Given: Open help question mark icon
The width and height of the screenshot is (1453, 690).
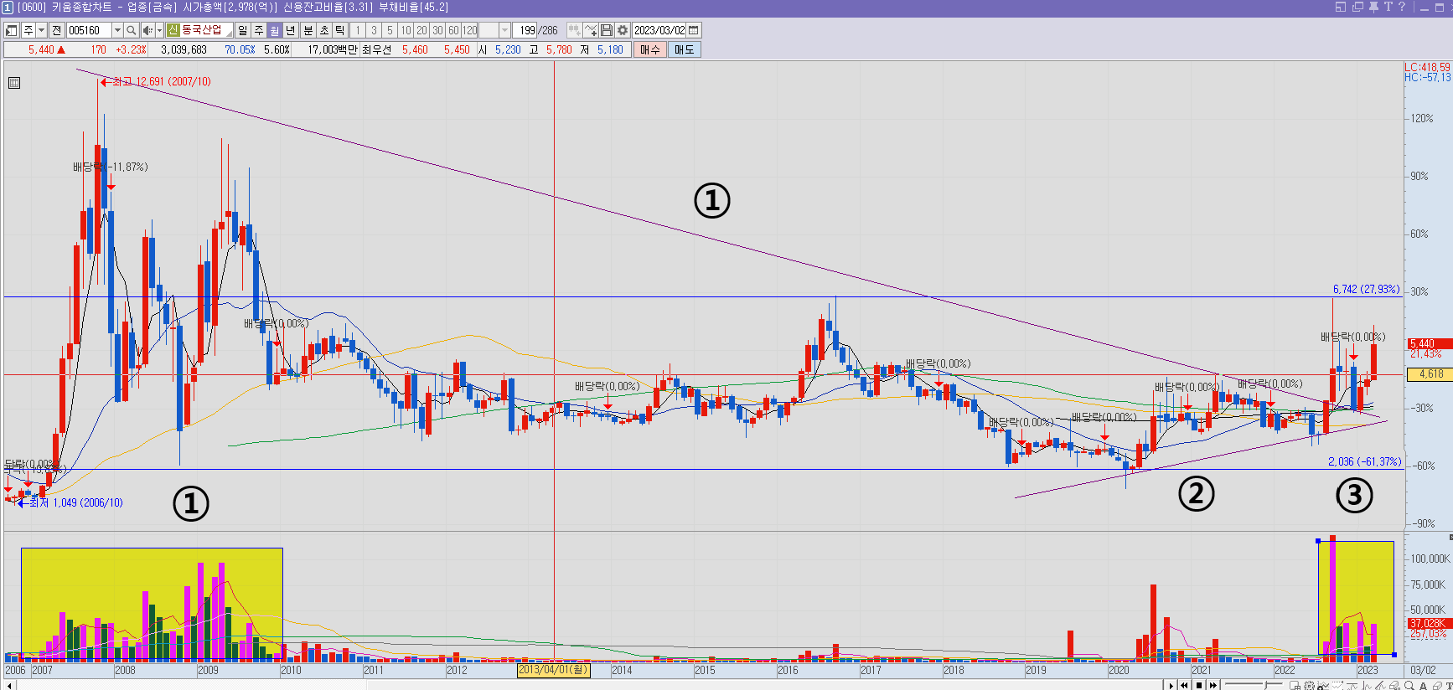Looking at the screenshot, I should (x=1401, y=7).
